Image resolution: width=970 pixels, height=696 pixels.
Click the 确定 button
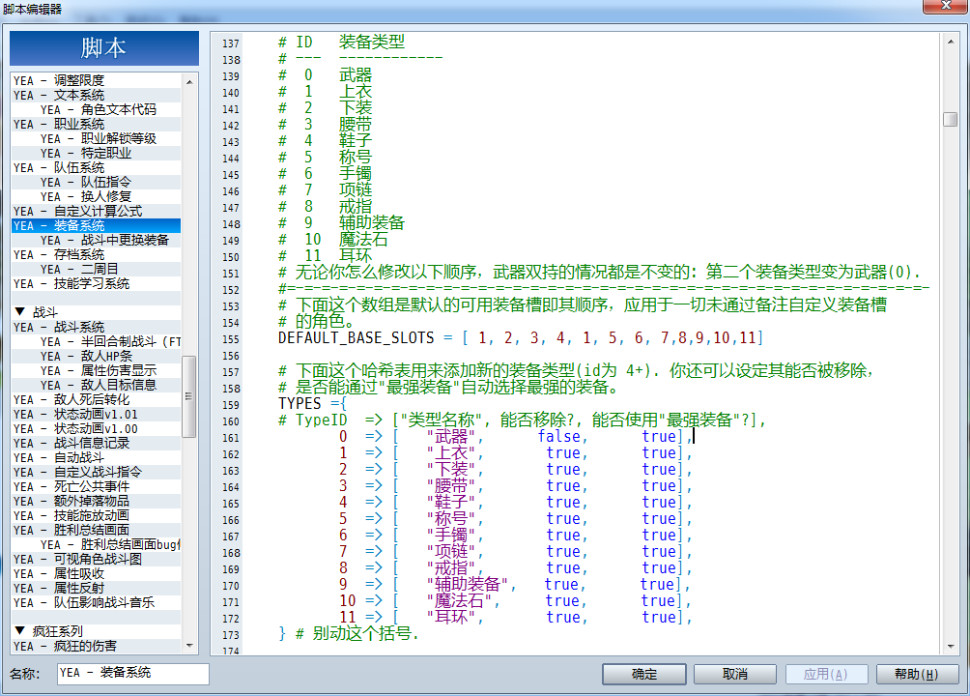coord(644,674)
